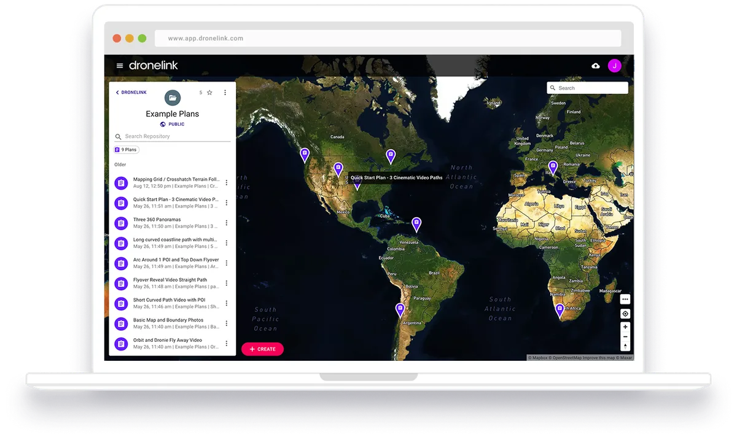Click the CREATE button
Viewport: 737px width, 437px height.
coord(262,349)
